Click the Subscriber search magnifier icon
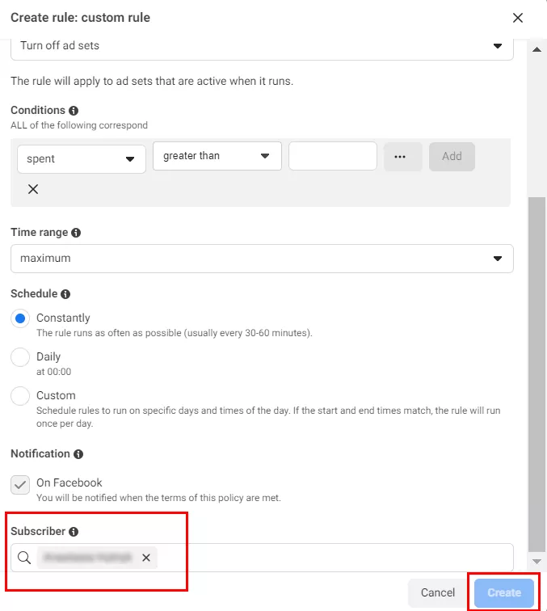This screenshot has width=547, height=611. pyautogui.click(x=24, y=558)
